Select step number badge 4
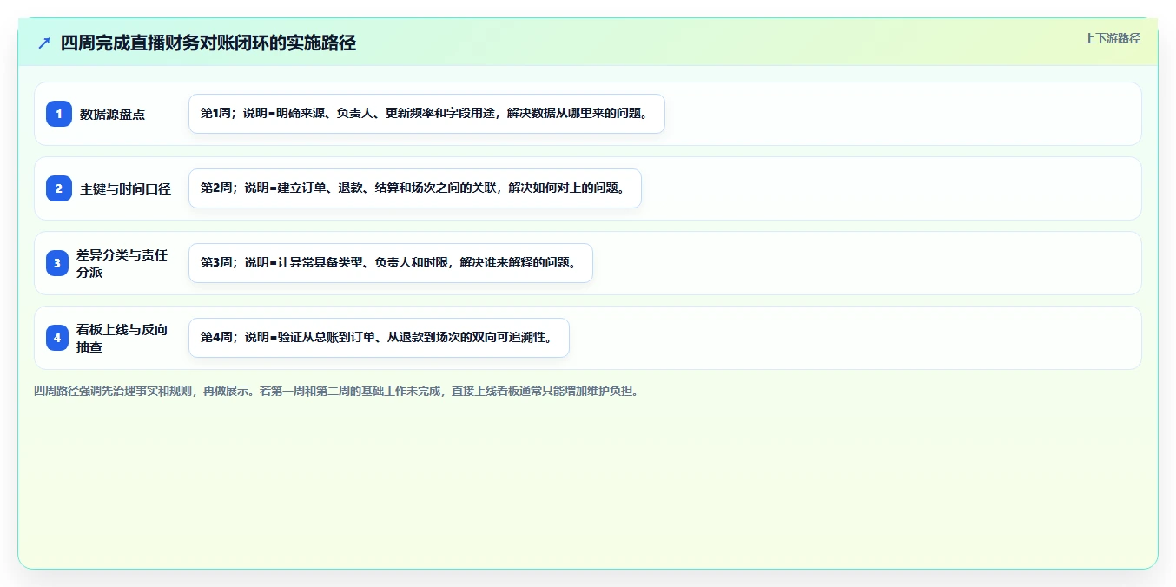The image size is (1176, 587). (x=59, y=338)
